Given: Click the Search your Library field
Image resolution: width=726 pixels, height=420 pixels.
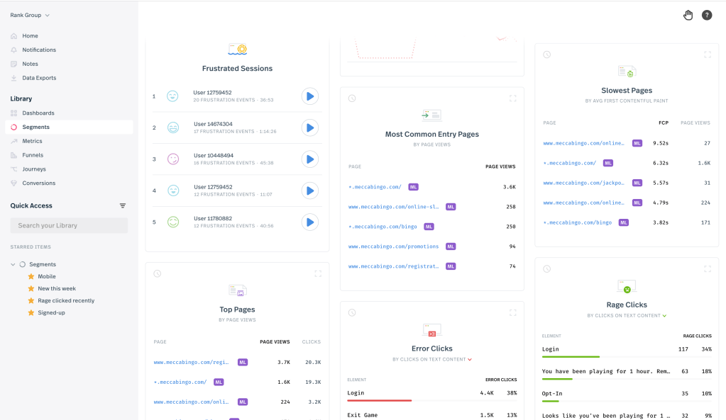Looking at the screenshot, I should coord(69,225).
